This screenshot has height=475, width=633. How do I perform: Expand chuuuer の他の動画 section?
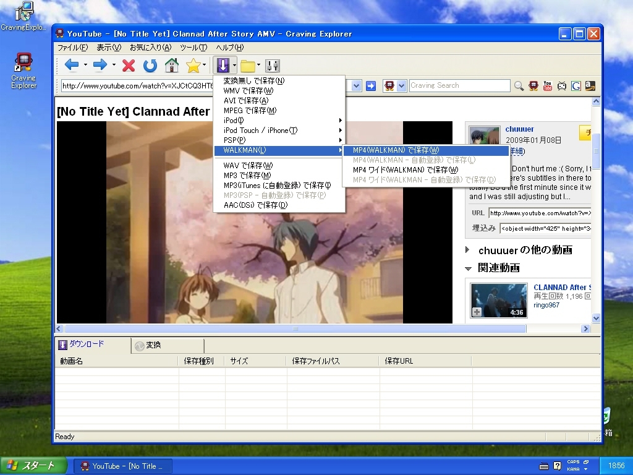click(x=467, y=250)
